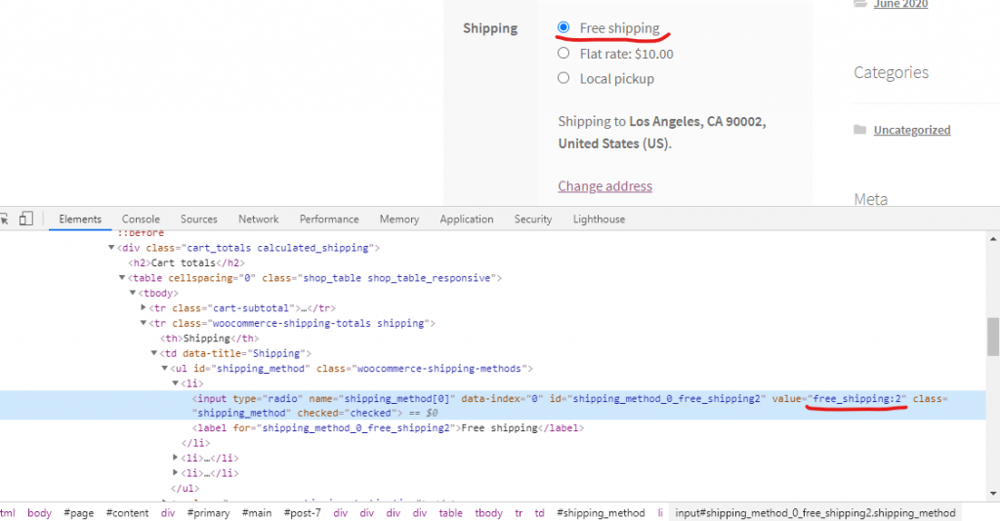Expand the cart-subtotal tr node
This screenshot has height=521, width=1000.
[145, 308]
